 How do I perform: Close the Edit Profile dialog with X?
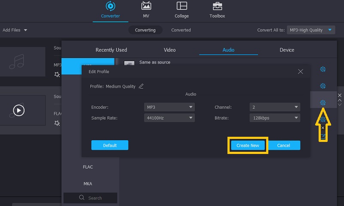(x=301, y=71)
